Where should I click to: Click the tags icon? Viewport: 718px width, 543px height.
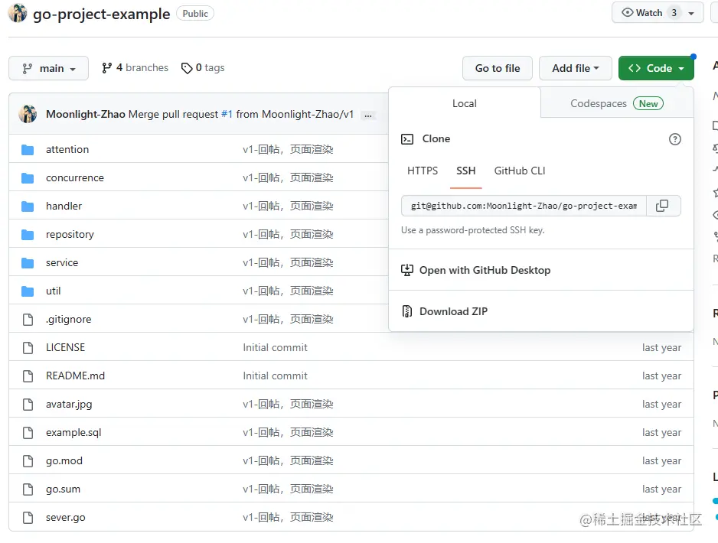point(187,68)
